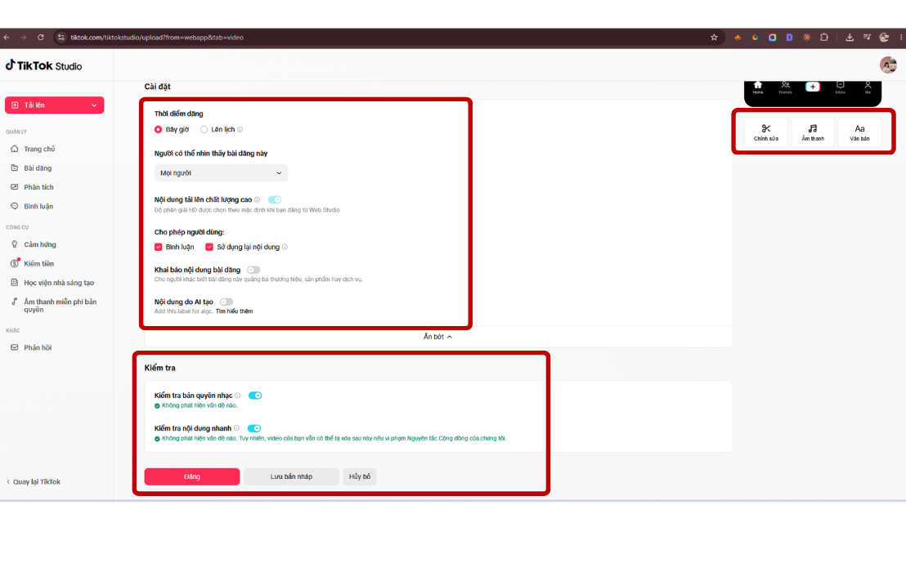
Task: Open the Kiếm tiền page
Action: (33, 263)
